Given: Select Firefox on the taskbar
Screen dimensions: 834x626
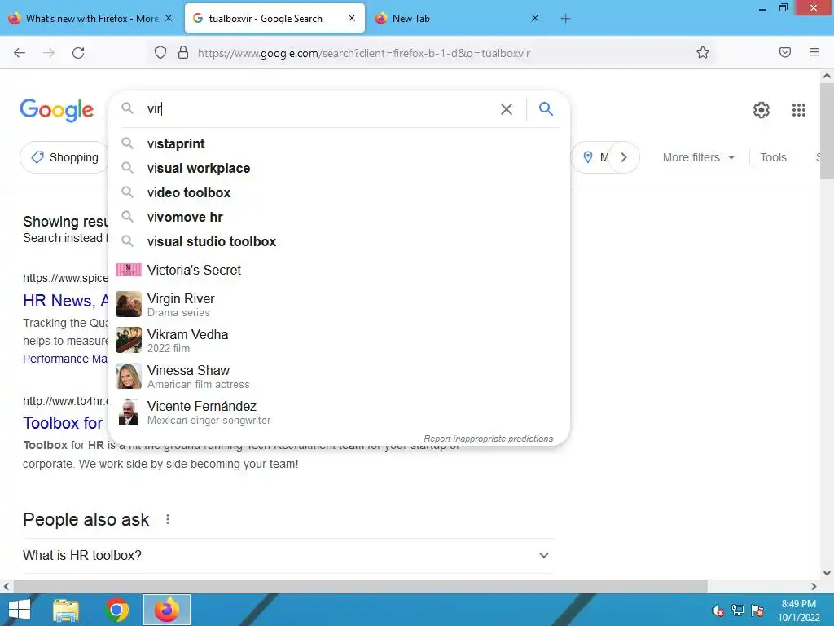Looking at the screenshot, I should [x=167, y=610].
